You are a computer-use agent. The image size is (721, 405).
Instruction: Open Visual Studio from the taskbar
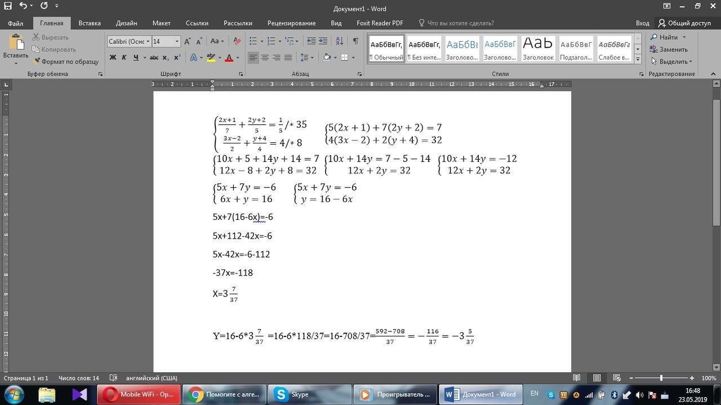tap(79, 394)
